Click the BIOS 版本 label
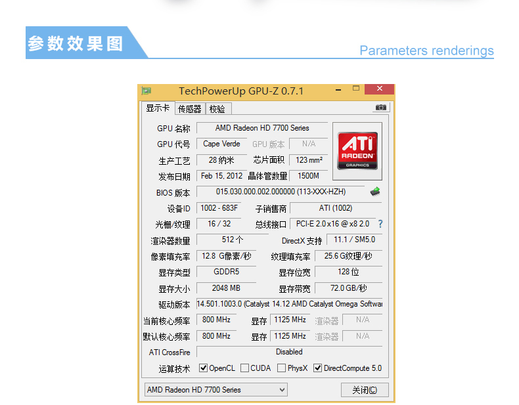Image resolution: width=519 pixels, height=405 pixels. pyautogui.click(x=173, y=193)
